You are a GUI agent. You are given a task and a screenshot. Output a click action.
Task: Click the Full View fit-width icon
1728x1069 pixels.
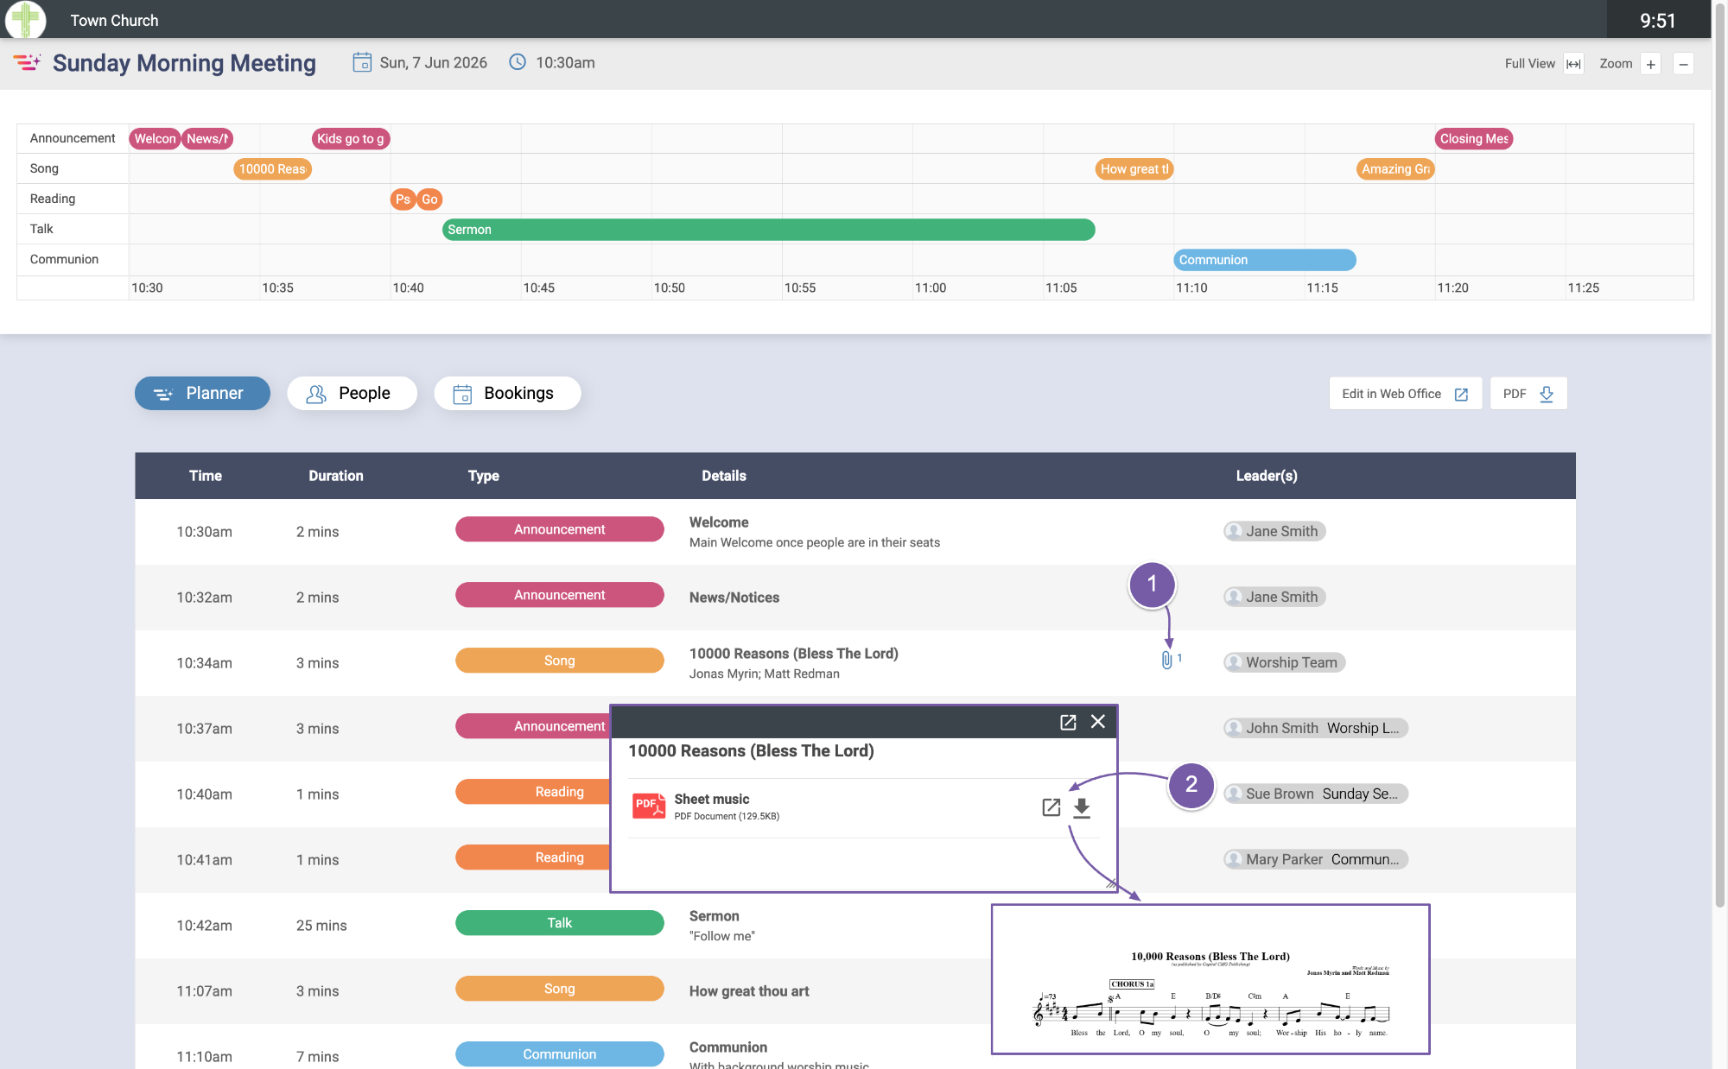coord(1573,64)
